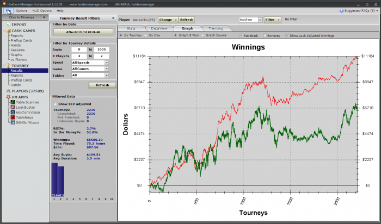Switch to the Stats tab
The width and height of the screenshot is (381, 224).
click(x=131, y=29)
